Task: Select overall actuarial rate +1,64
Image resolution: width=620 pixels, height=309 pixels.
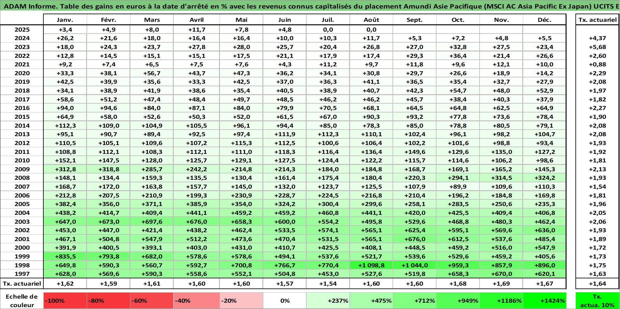Action: [x=598, y=284]
